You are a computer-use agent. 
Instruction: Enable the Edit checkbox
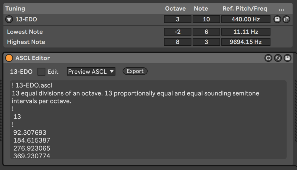41,72
